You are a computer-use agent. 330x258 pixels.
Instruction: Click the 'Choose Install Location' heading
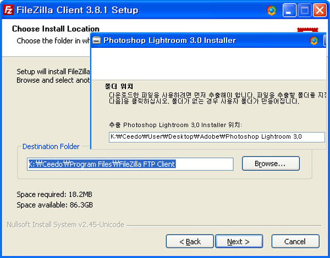pos(56,29)
